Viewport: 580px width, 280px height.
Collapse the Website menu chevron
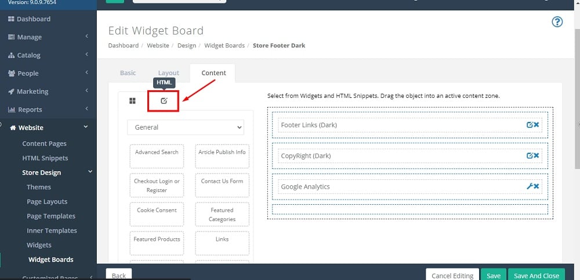tap(86, 127)
